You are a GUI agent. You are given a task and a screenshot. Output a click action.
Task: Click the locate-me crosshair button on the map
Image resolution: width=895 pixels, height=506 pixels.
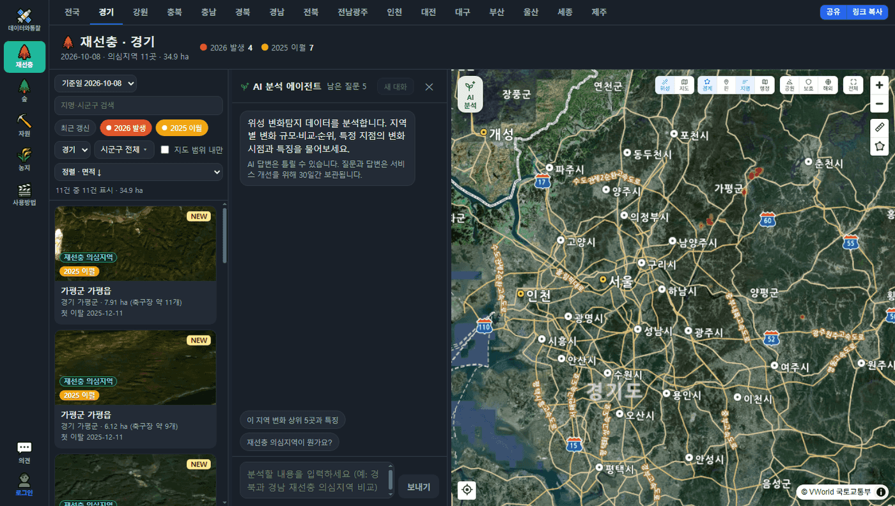tap(467, 490)
